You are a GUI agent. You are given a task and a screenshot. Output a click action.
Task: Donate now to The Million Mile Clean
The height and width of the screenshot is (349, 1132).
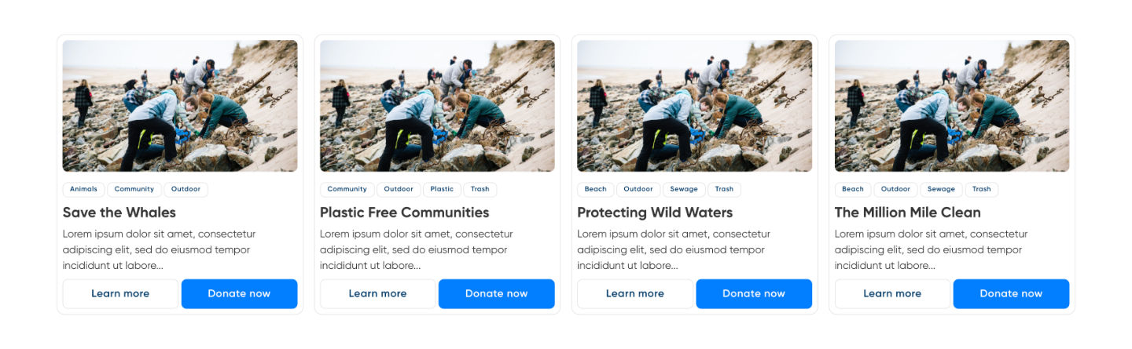pyautogui.click(x=1011, y=293)
